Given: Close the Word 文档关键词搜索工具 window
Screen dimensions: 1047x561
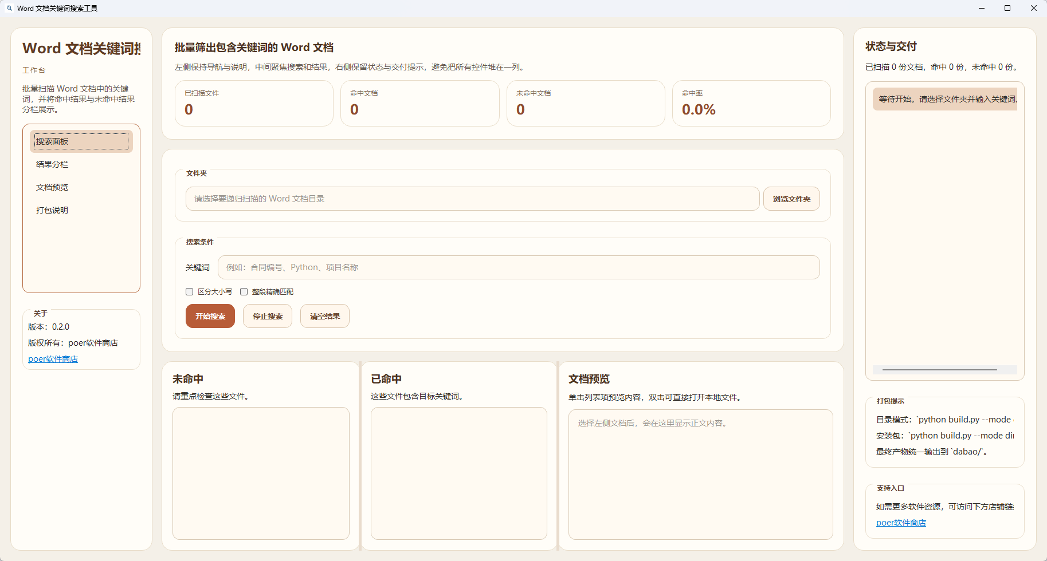Looking at the screenshot, I should pos(1034,8).
